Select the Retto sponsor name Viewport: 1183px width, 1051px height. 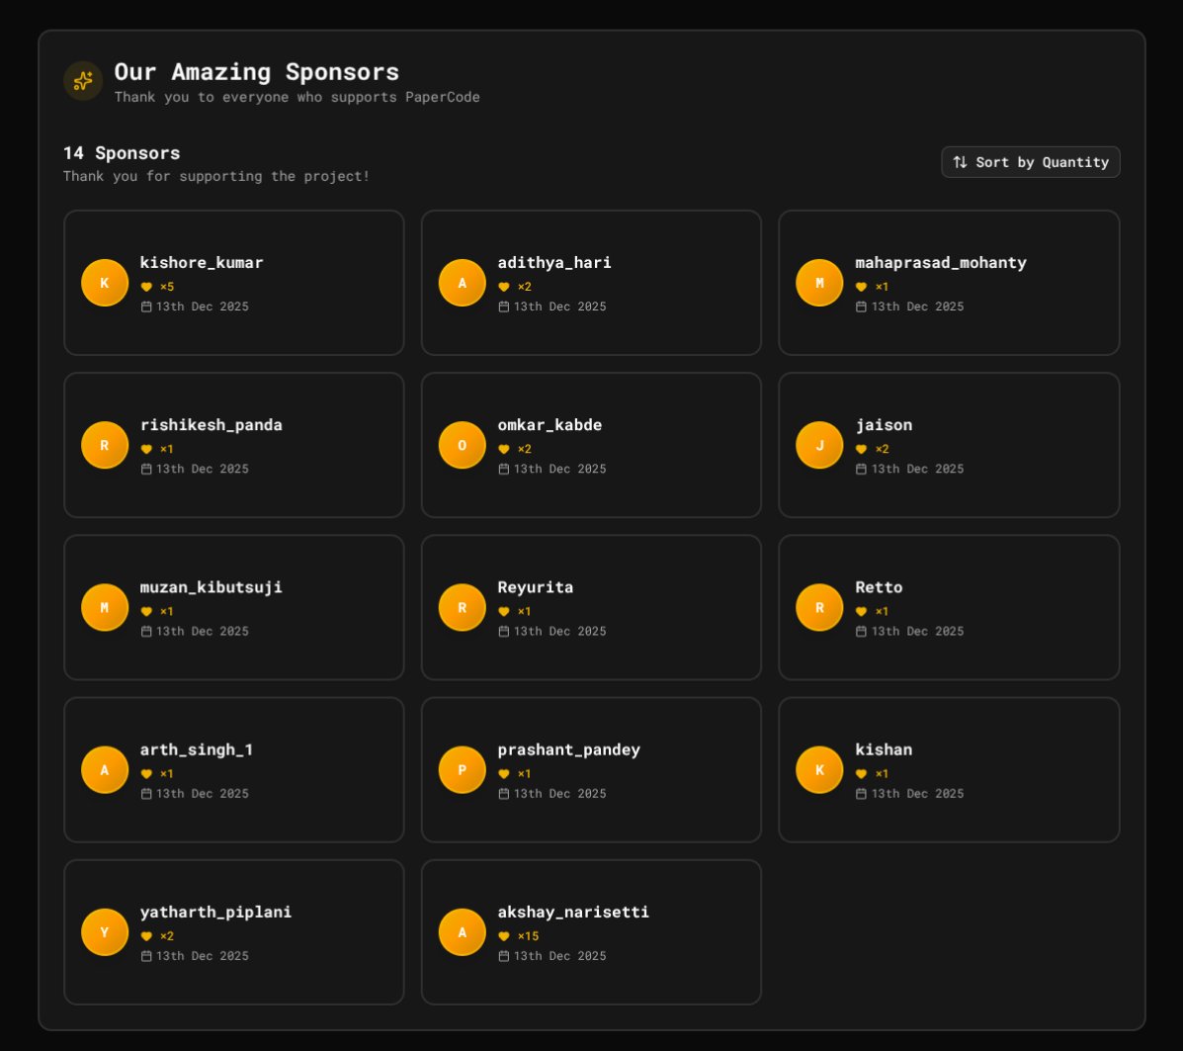[x=879, y=587]
